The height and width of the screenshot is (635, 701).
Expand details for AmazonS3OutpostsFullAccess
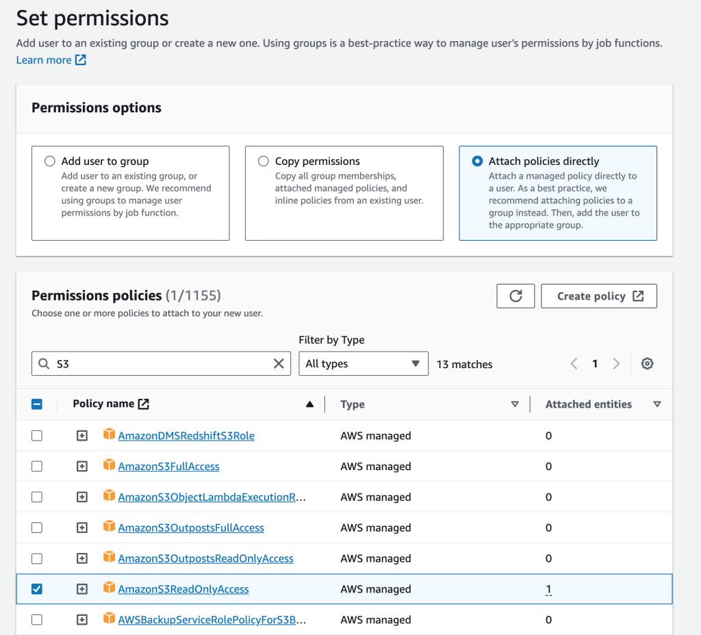(x=81, y=528)
